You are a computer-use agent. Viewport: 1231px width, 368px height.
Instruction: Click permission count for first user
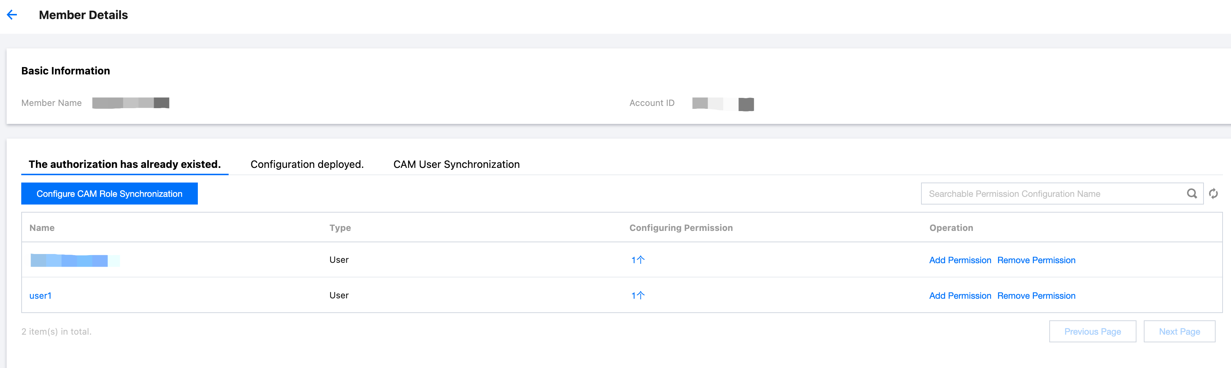637,260
